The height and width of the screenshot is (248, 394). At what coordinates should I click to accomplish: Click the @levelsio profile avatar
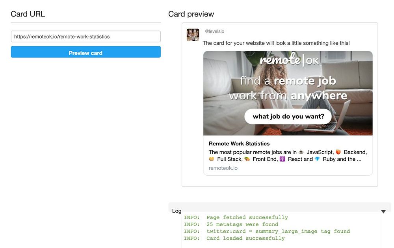pos(193,35)
